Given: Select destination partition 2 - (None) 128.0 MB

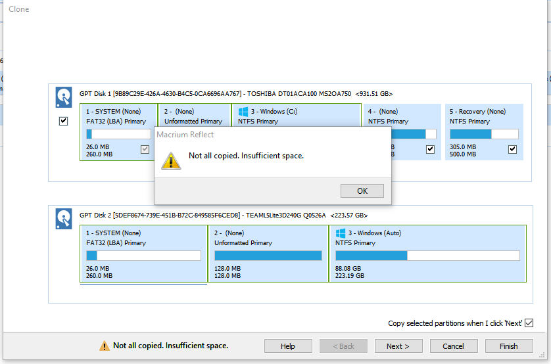Looking at the screenshot, I should pyautogui.click(x=268, y=254).
